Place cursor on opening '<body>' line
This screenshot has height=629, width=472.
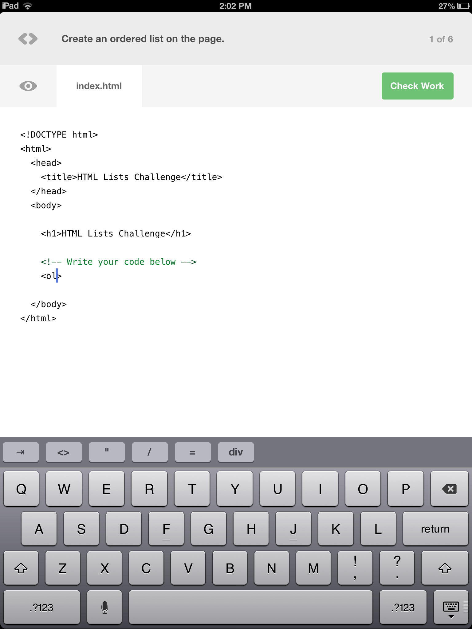(46, 205)
